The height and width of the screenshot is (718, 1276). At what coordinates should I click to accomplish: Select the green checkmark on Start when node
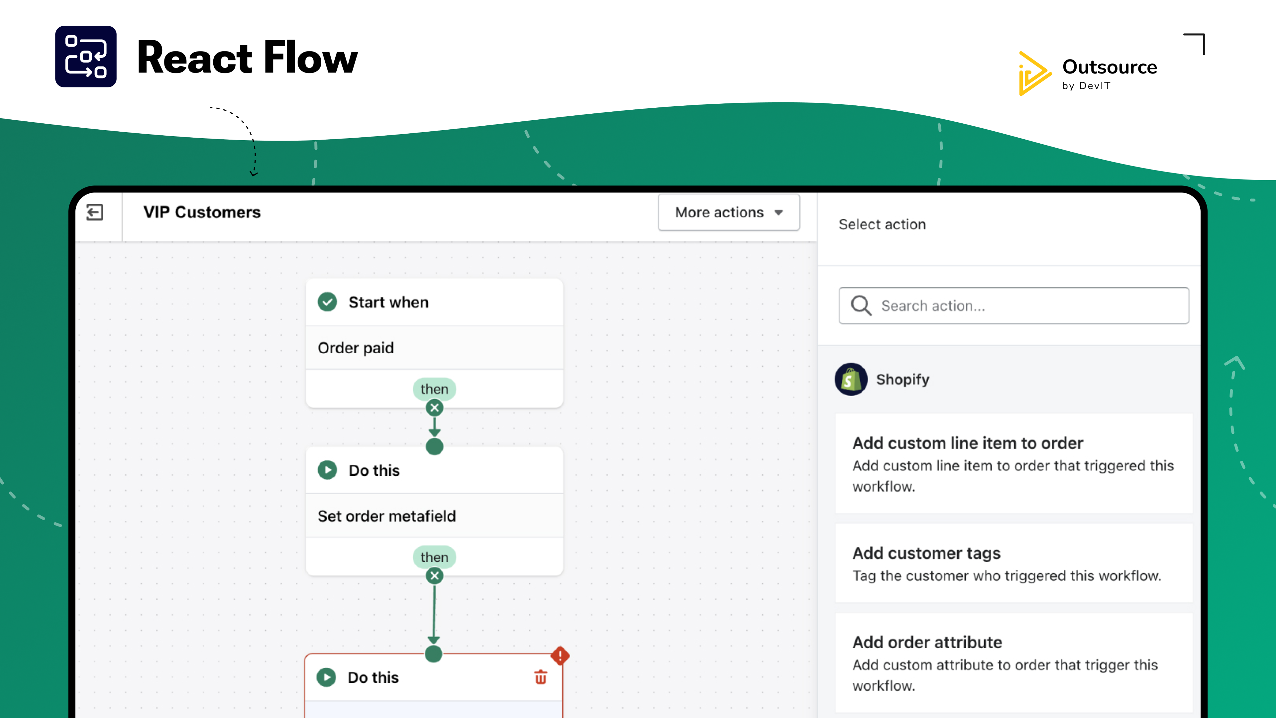pos(327,302)
